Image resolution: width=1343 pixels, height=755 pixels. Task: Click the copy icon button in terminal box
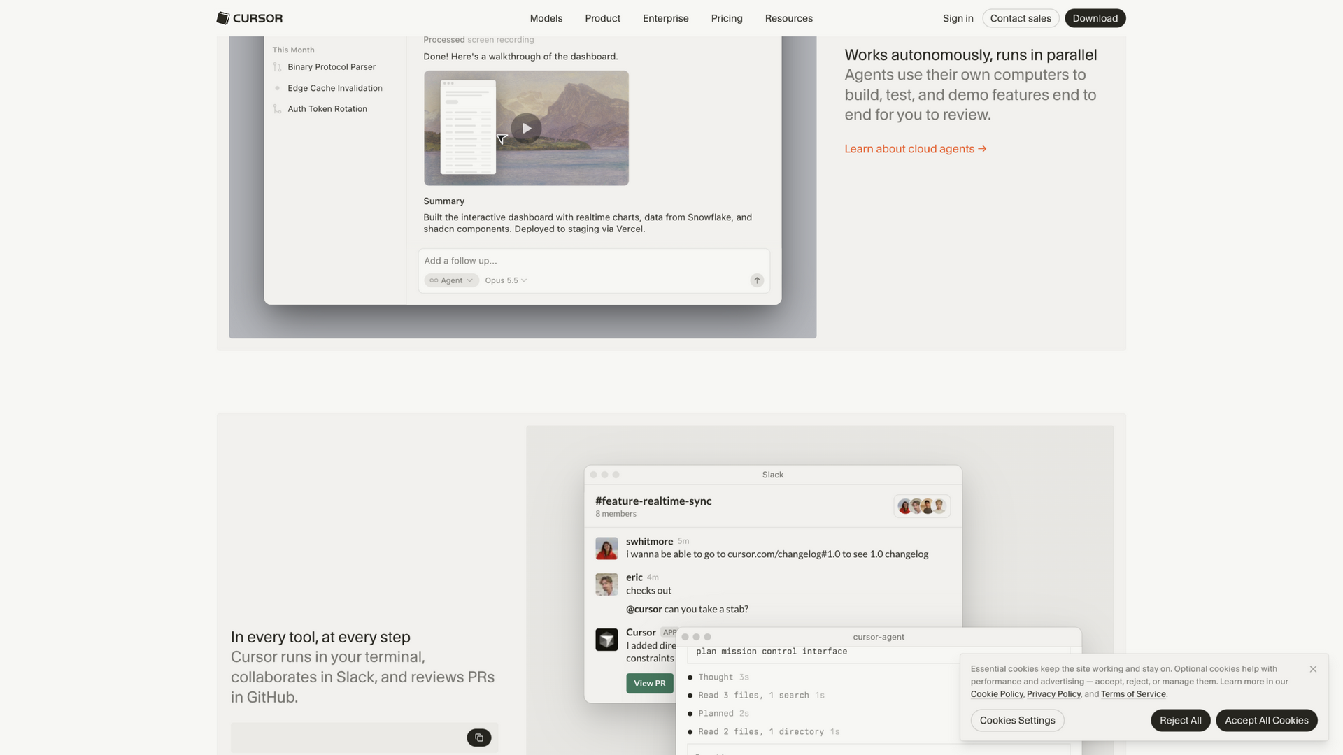479,738
